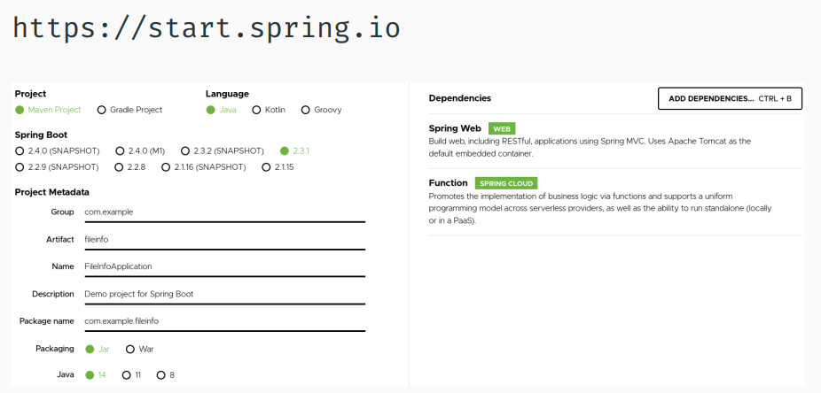Image resolution: width=821 pixels, height=393 pixels.
Task: Select Spring Boot version 2.1.15
Action: (x=267, y=166)
